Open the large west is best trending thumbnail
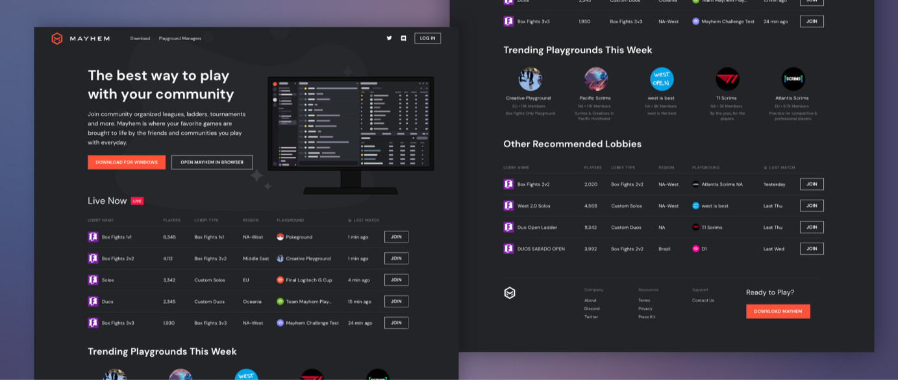 662,79
